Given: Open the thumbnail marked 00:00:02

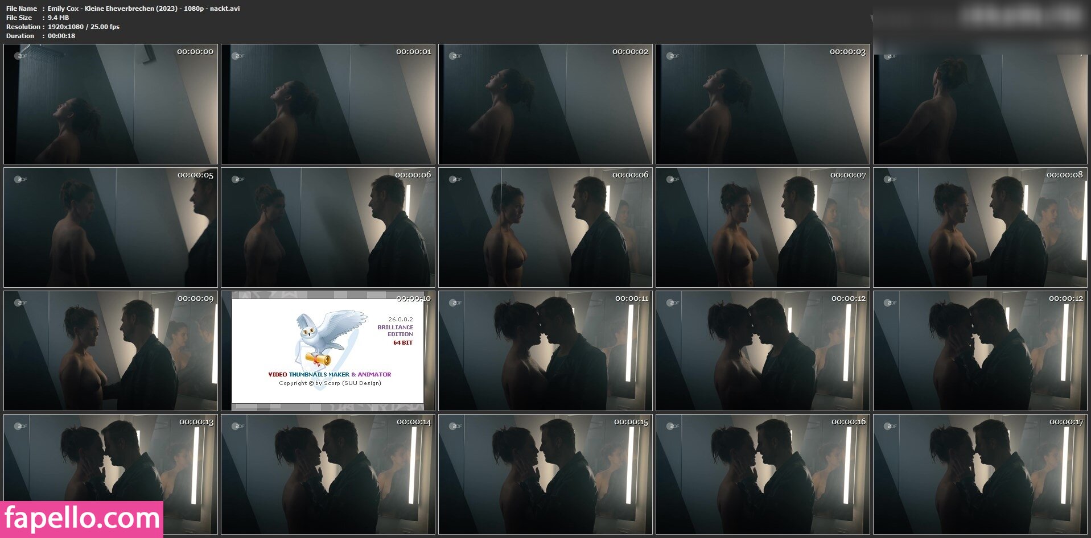Looking at the screenshot, I should 545,104.
